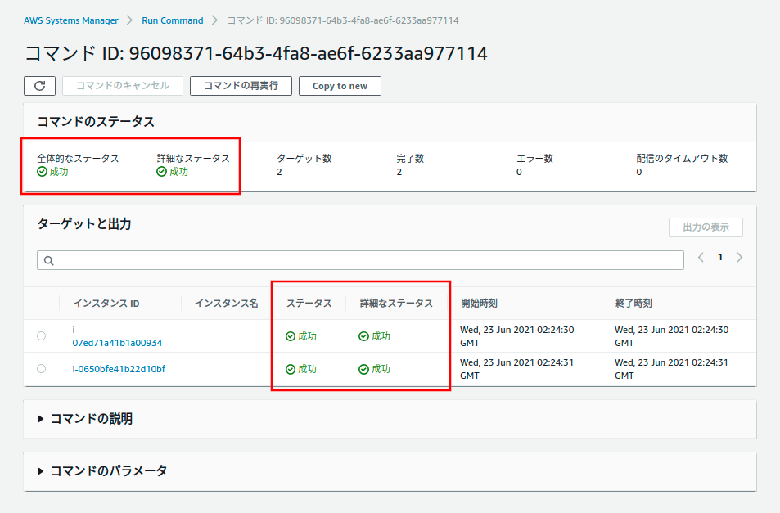Sort by 開始時刻 column header
Screen dimensions: 780x513
pos(479,303)
